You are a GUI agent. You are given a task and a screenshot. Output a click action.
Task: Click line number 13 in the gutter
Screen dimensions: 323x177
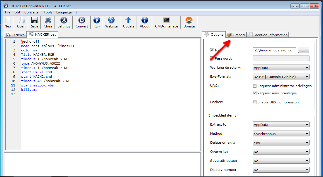(13, 94)
